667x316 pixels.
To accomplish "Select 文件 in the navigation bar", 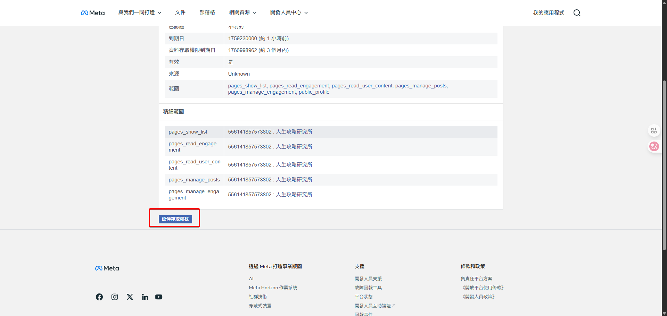I will 180,12.
